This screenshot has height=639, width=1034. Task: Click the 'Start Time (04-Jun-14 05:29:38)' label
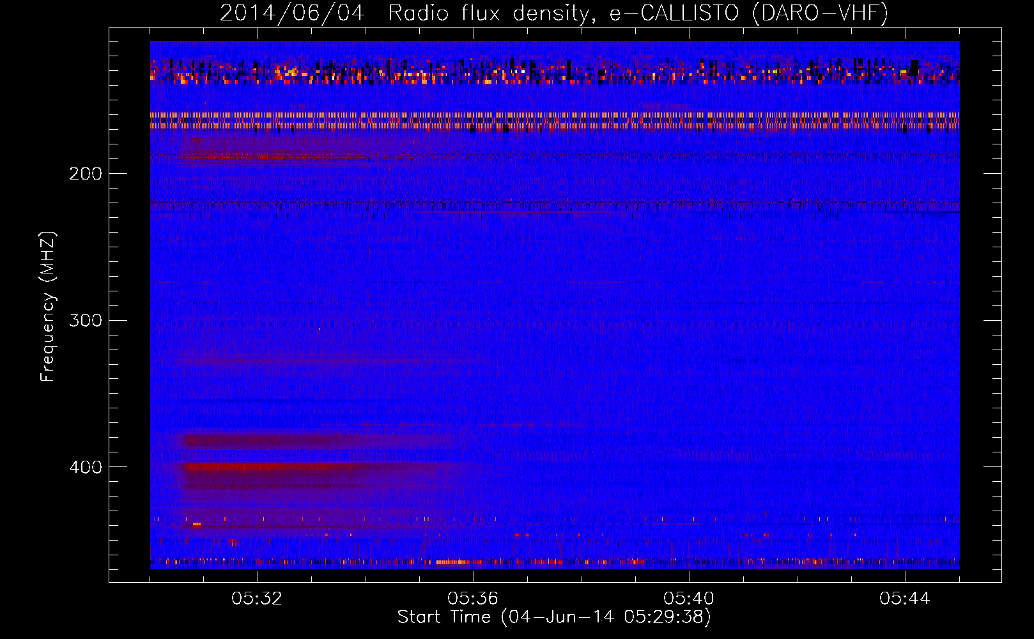click(554, 617)
